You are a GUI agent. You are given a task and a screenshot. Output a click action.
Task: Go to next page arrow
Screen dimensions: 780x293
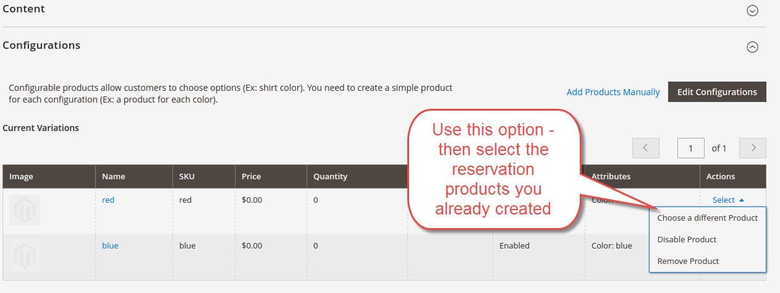tap(753, 148)
